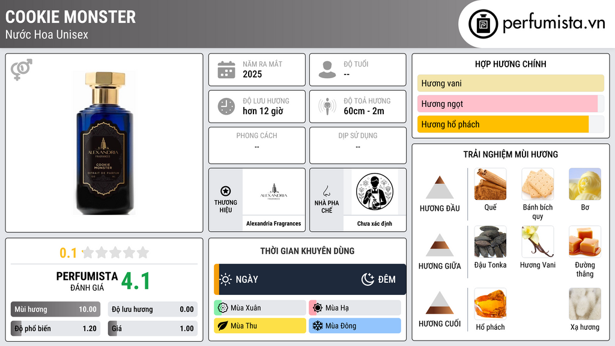The width and height of the screenshot is (615, 346).
Task: Click the Hương vani accord bar
Action: click(x=510, y=83)
